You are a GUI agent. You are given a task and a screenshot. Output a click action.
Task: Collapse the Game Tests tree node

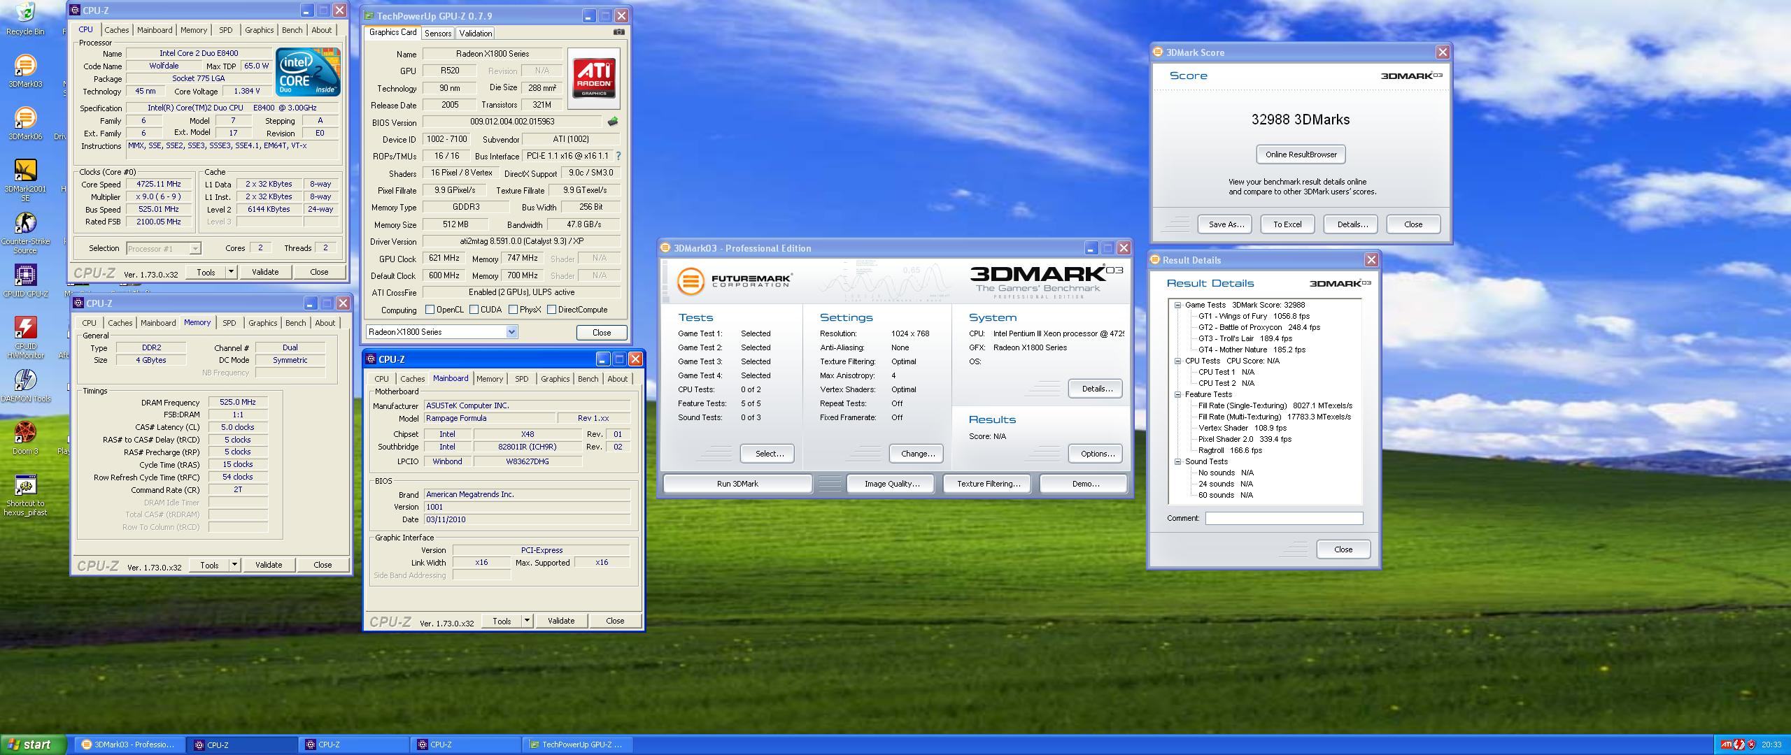pyautogui.click(x=1178, y=305)
